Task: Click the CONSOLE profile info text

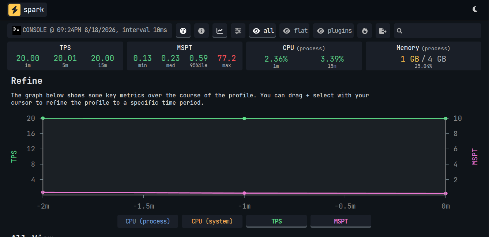Action: coord(95,30)
